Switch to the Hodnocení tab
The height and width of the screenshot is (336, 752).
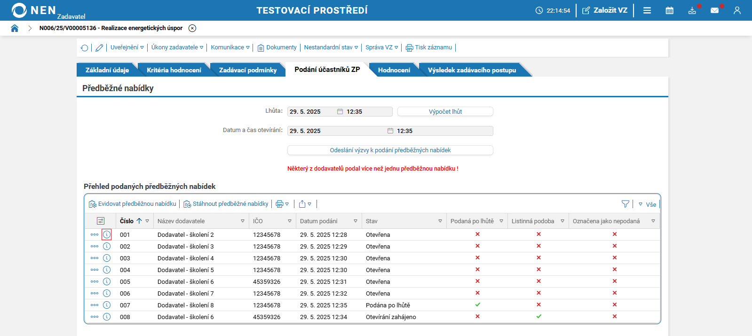click(x=394, y=70)
